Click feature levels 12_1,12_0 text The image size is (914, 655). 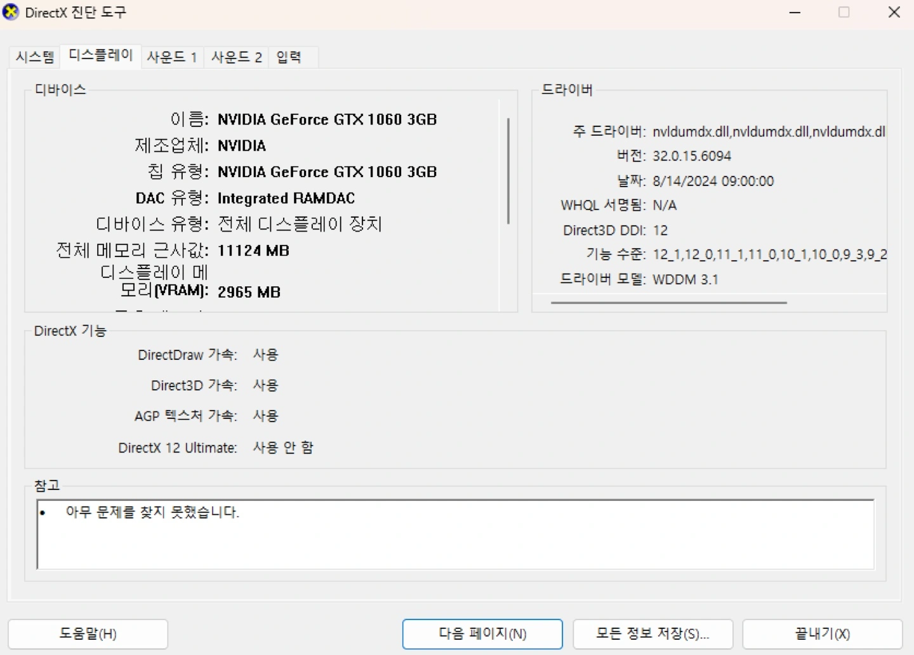[769, 255]
